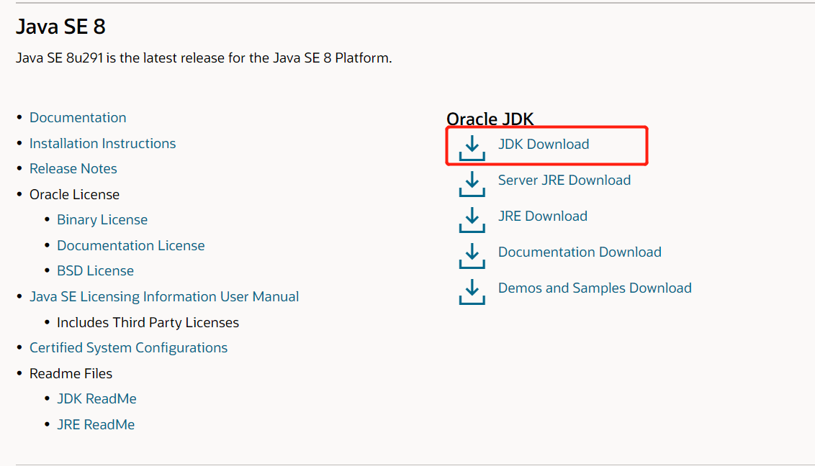This screenshot has height=466, width=815.
Task: Open the Release Notes link
Action: [73, 168]
